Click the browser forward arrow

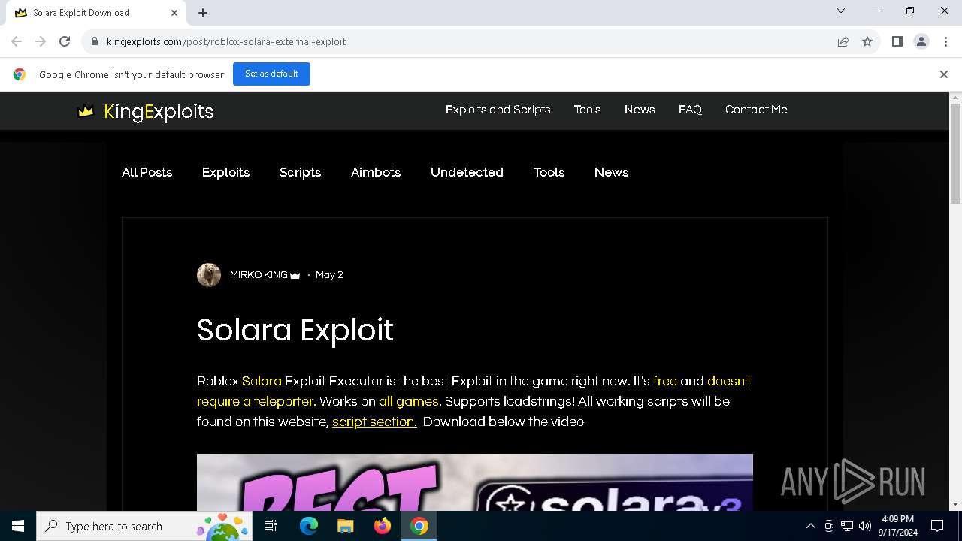(x=41, y=41)
